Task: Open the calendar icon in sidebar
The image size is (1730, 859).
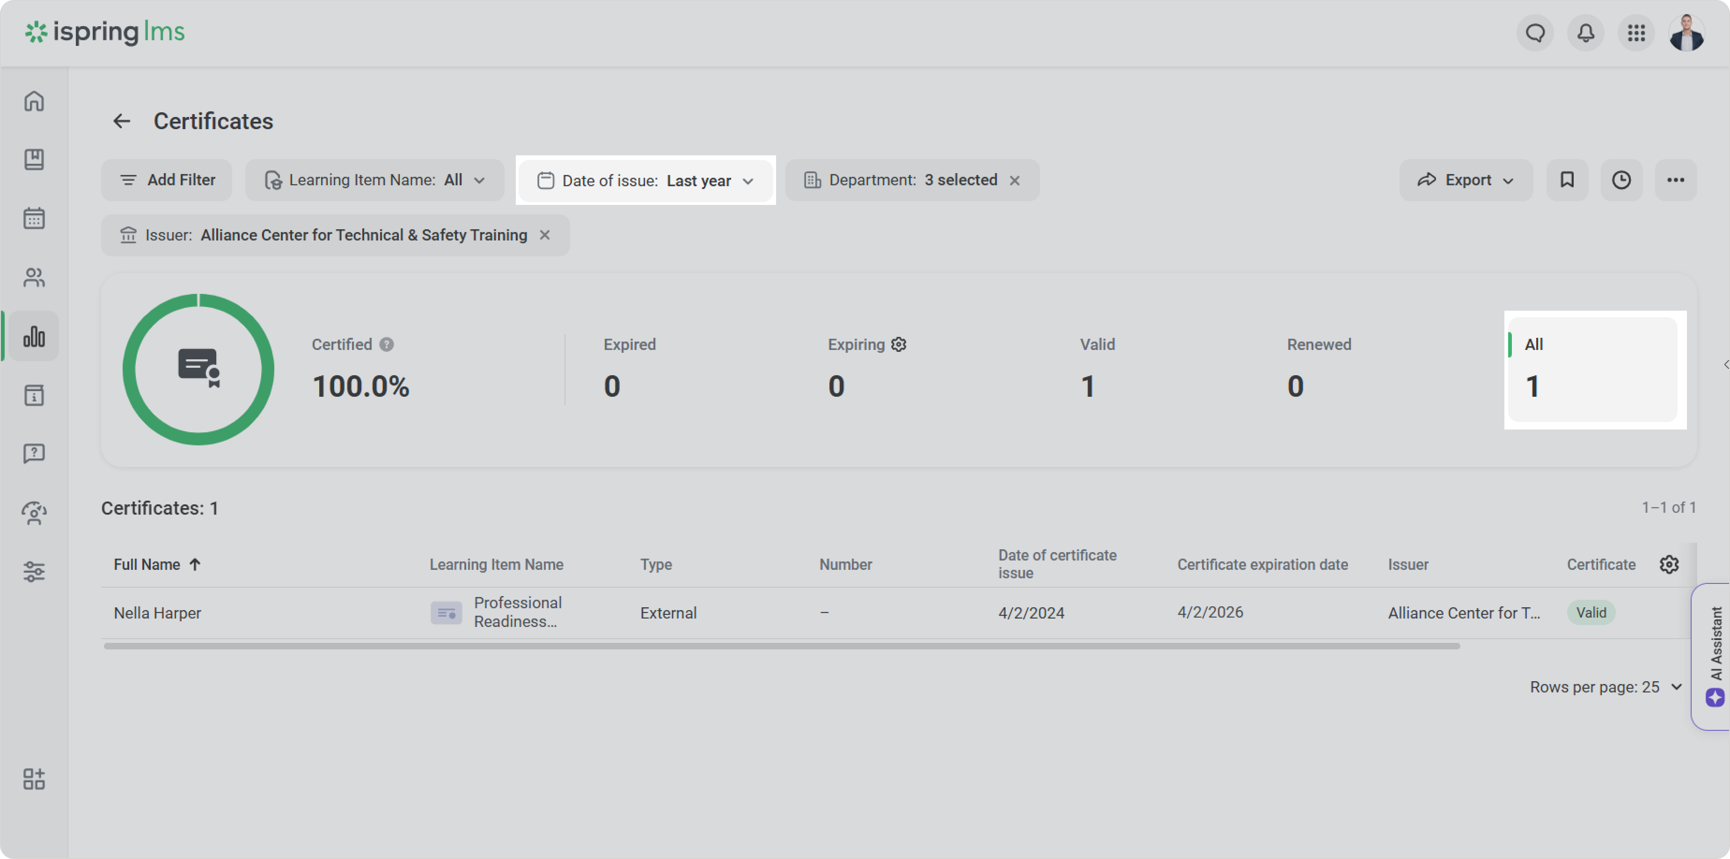Action: click(34, 218)
